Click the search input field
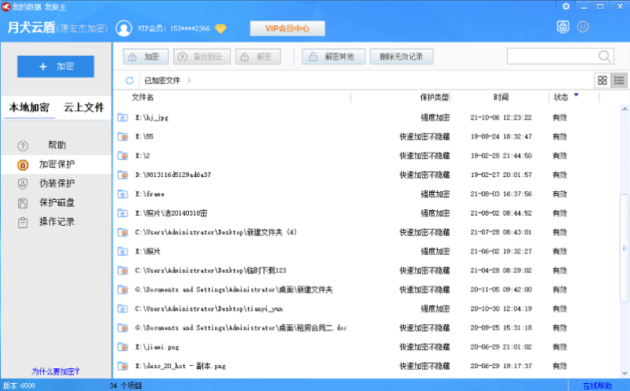This screenshot has width=630, height=391. [550, 57]
